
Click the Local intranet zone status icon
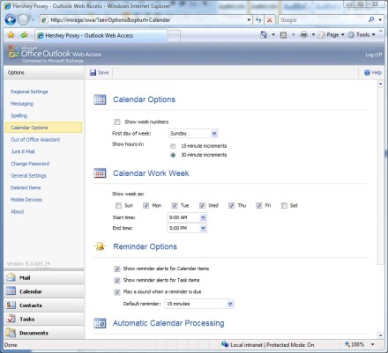(225, 344)
